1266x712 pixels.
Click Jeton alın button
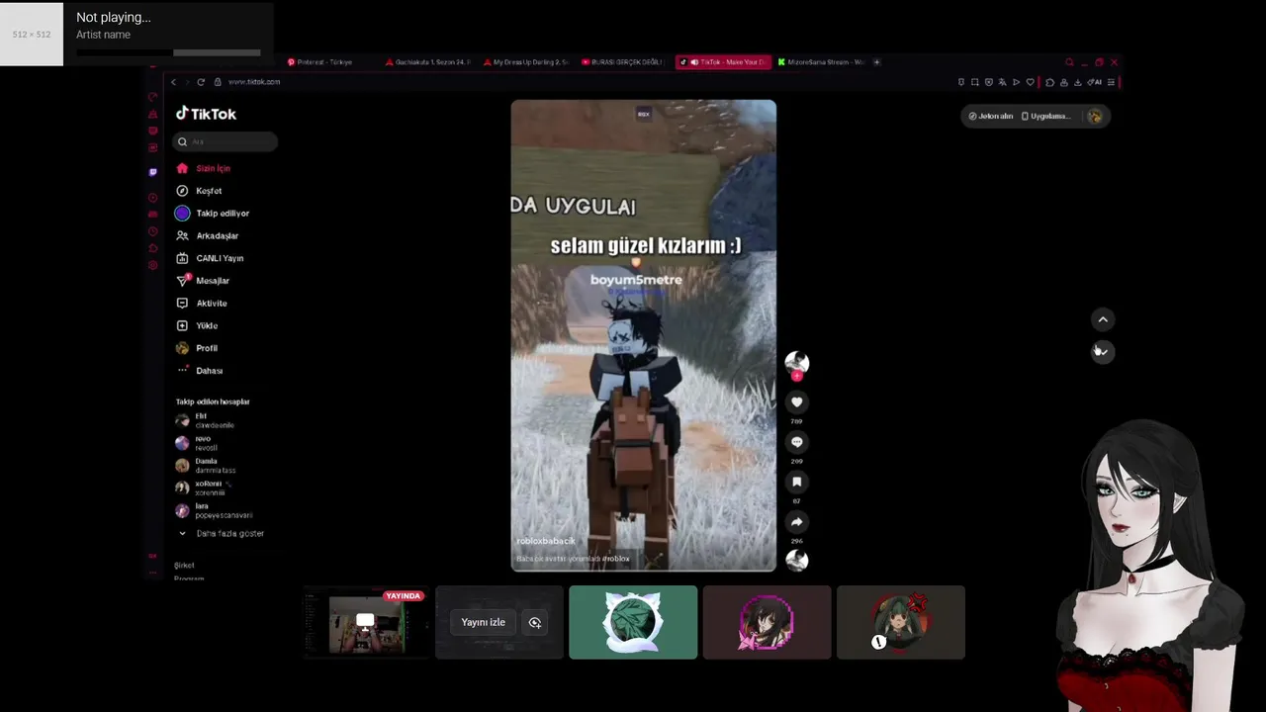point(990,116)
